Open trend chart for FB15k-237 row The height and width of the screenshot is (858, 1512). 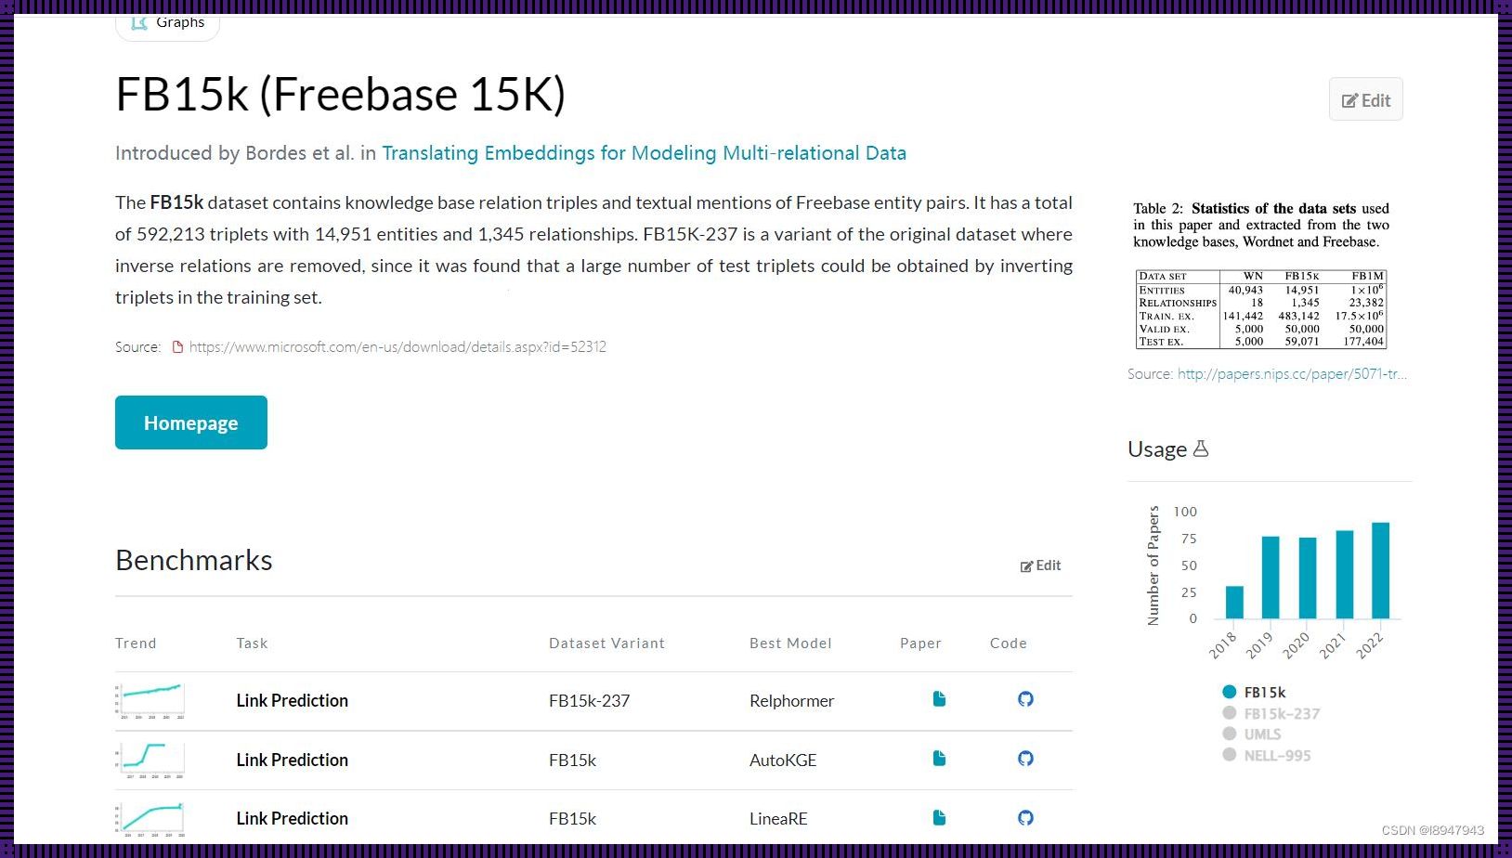pos(150,701)
